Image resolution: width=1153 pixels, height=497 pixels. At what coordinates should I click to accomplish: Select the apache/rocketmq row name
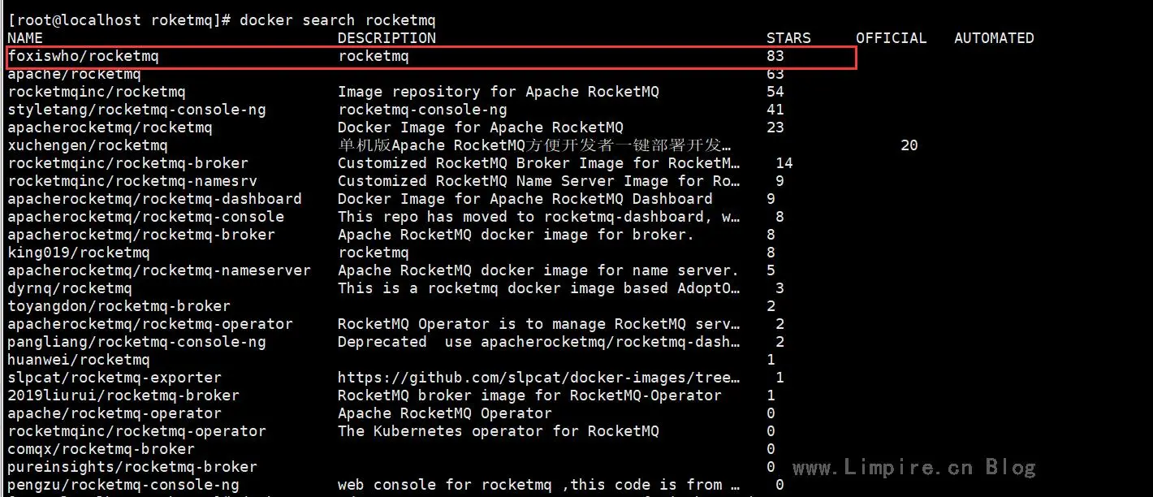click(74, 74)
